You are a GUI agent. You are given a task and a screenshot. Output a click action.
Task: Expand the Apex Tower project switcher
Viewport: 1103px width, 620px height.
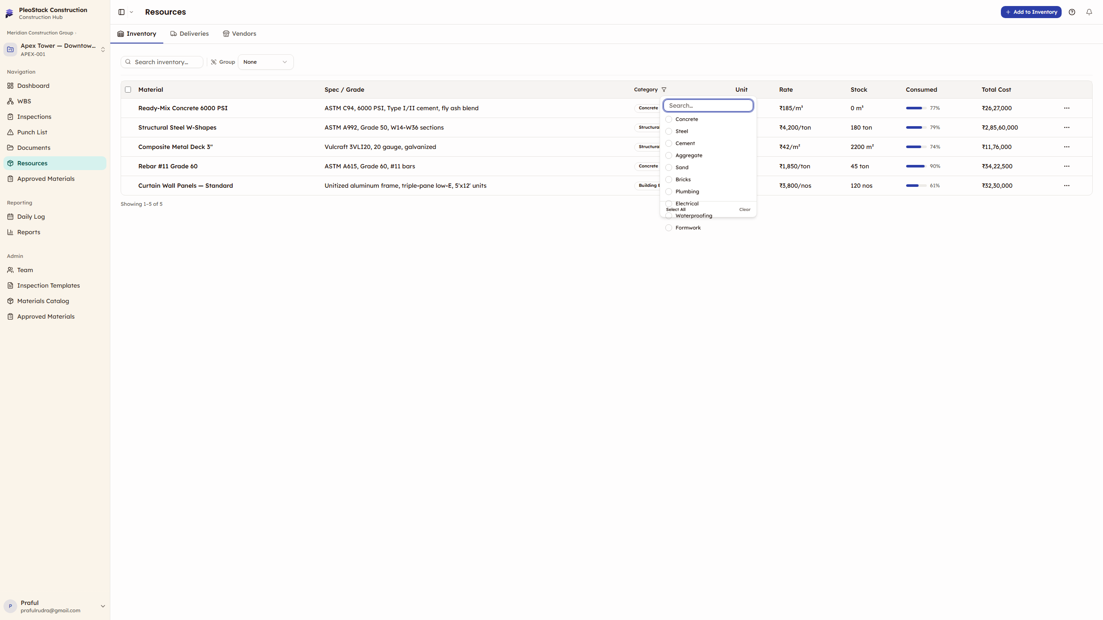click(x=103, y=50)
